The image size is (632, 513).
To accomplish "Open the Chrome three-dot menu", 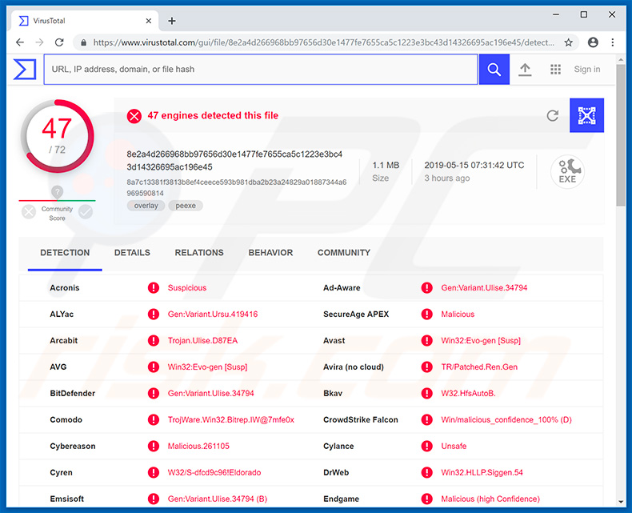I will point(613,42).
